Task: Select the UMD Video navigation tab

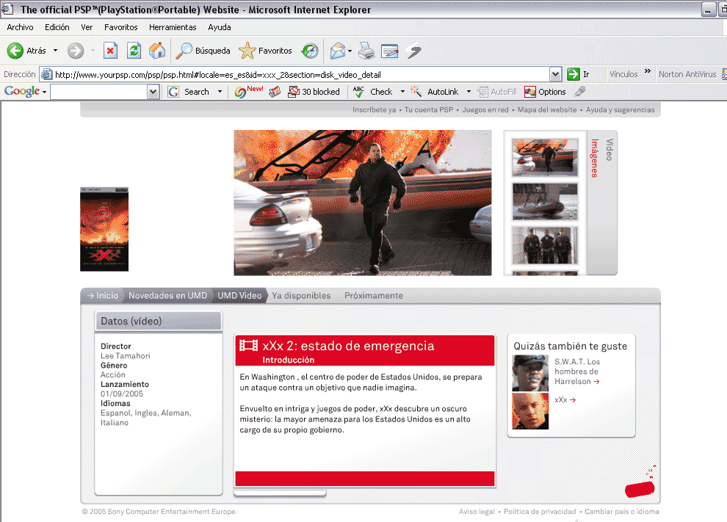Action: click(239, 296)
